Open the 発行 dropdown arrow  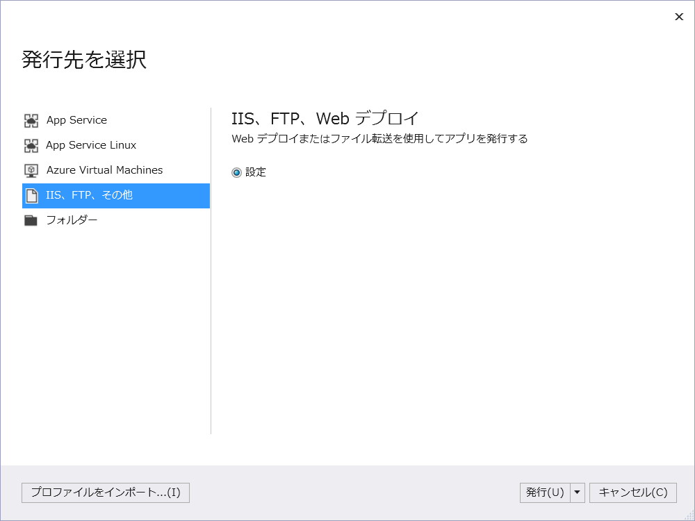click(577, 493)
